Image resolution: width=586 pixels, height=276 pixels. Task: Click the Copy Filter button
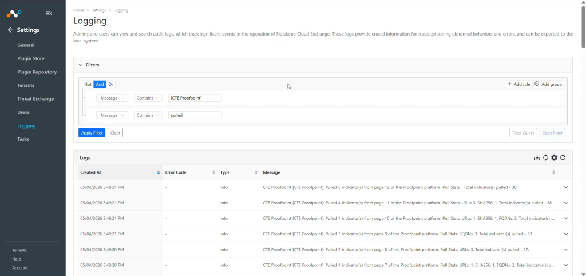(552, 133)
